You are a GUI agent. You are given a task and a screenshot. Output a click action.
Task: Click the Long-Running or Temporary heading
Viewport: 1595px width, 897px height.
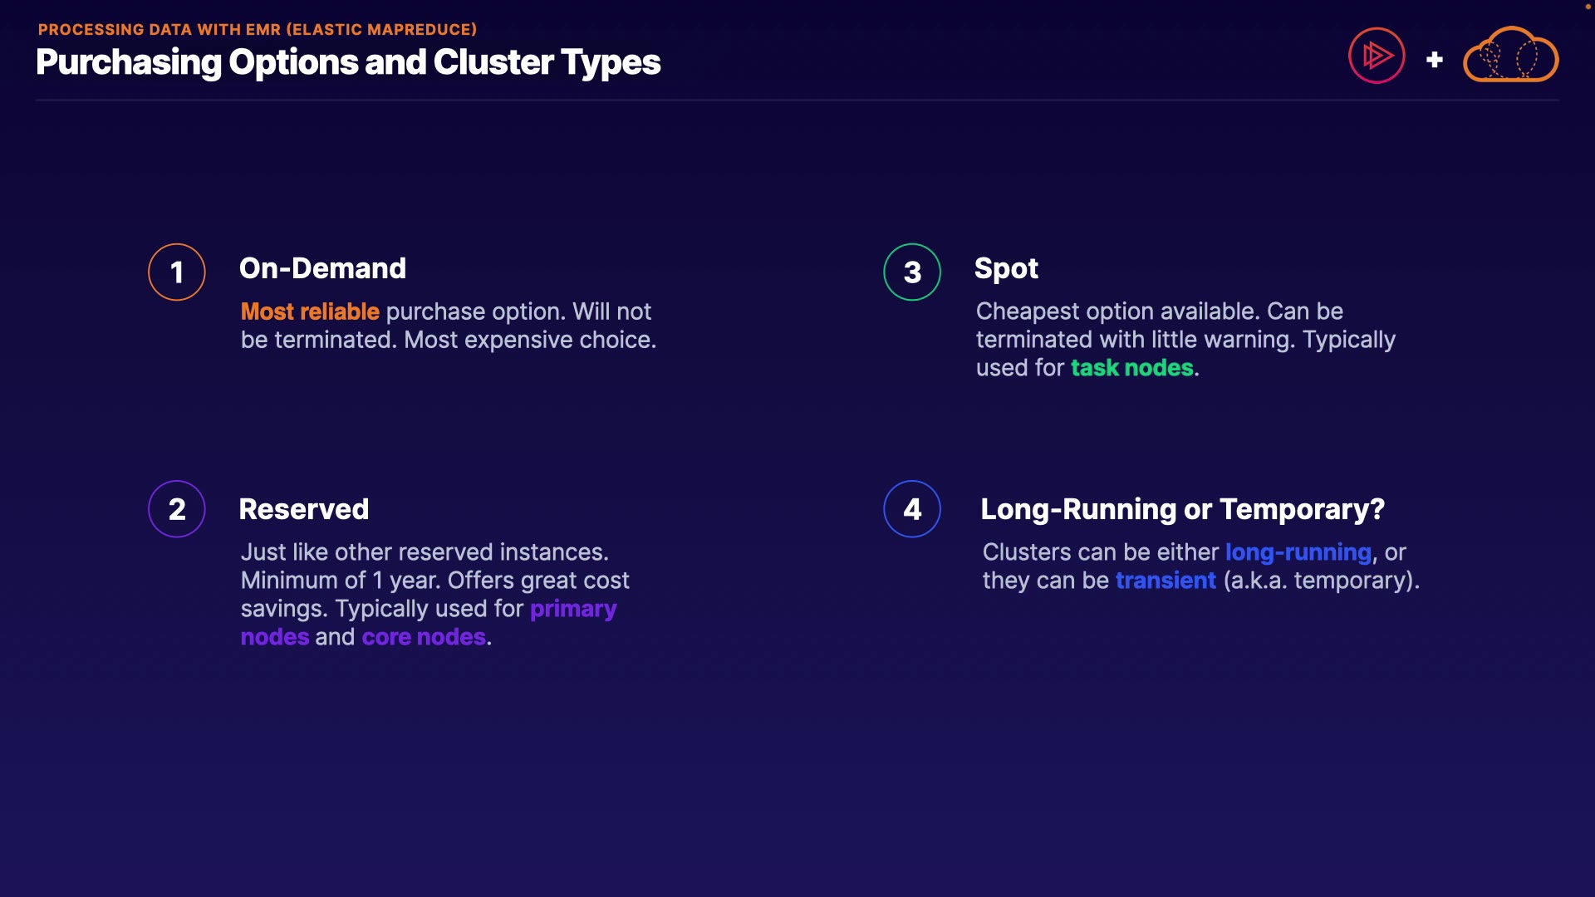point(1182,509)
